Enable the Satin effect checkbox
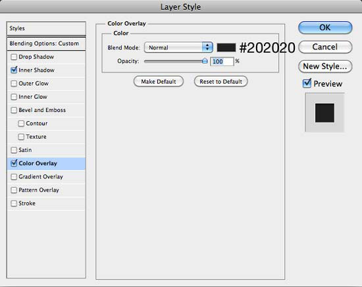 14,150
